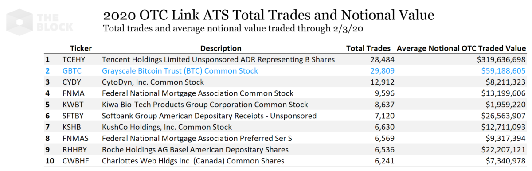Click the Total Trades column header
This screenshot has width=532, height=171.
click(x=368, y=48)
